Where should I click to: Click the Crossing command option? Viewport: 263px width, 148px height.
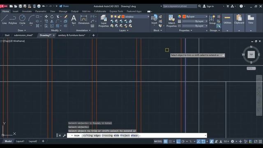(107, 135)
